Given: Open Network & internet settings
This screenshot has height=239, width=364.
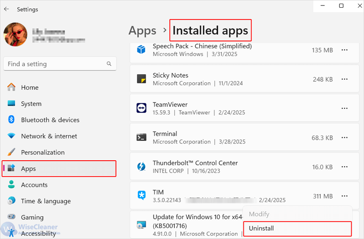Looking at the screenshot, I should tap(59, 136).
